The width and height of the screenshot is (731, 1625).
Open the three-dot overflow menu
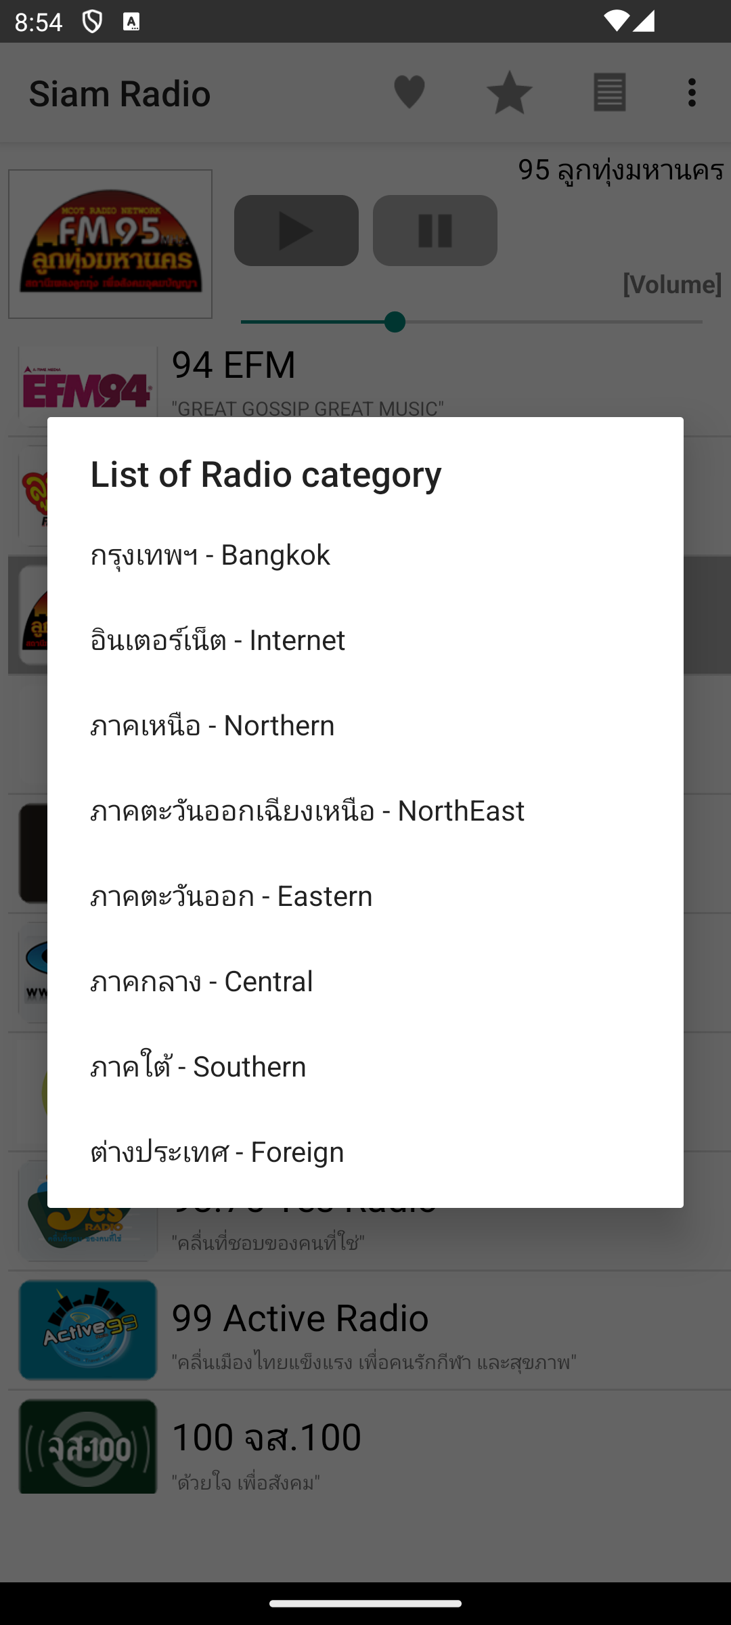[x=692, y=92]
